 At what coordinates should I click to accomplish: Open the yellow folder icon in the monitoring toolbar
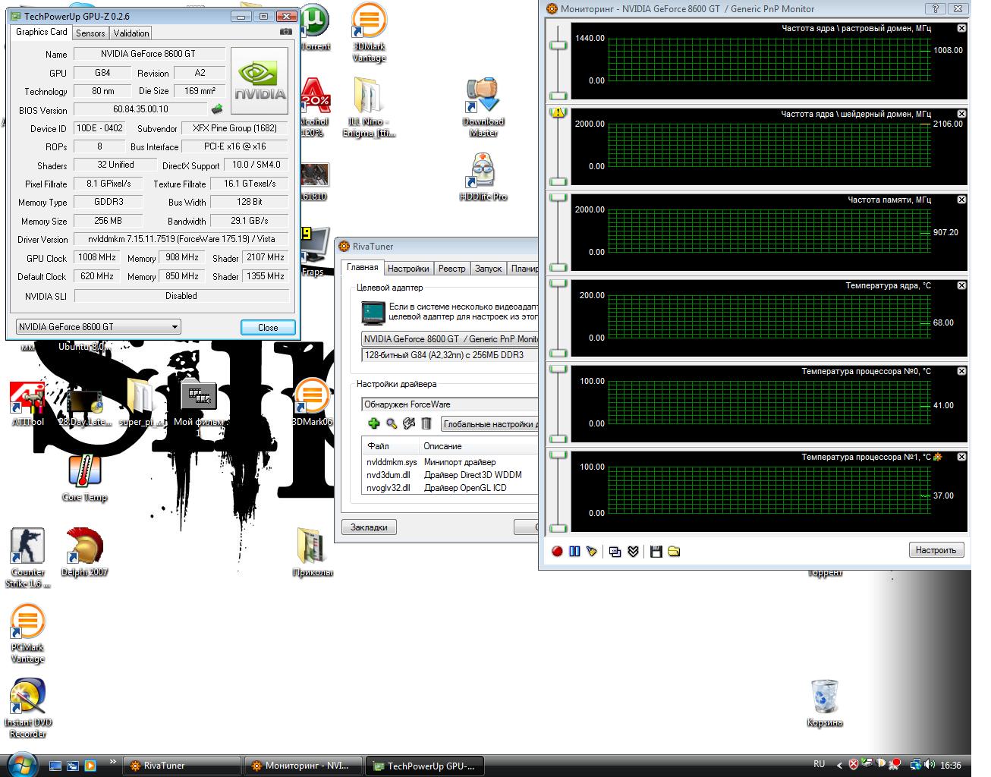tap(674, 551)
